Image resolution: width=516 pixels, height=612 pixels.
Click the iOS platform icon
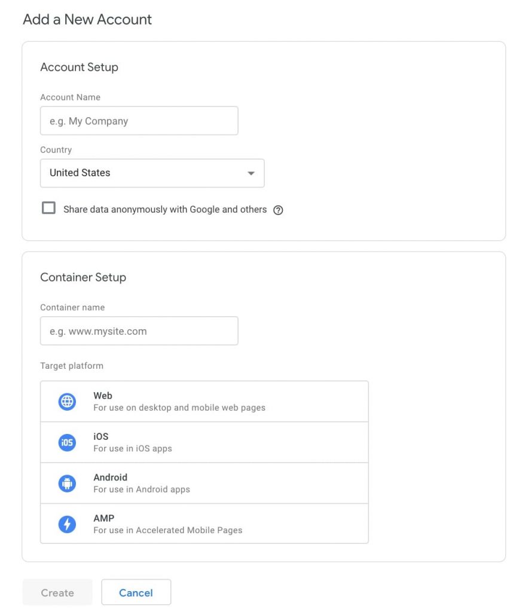(x=66, y=442)
